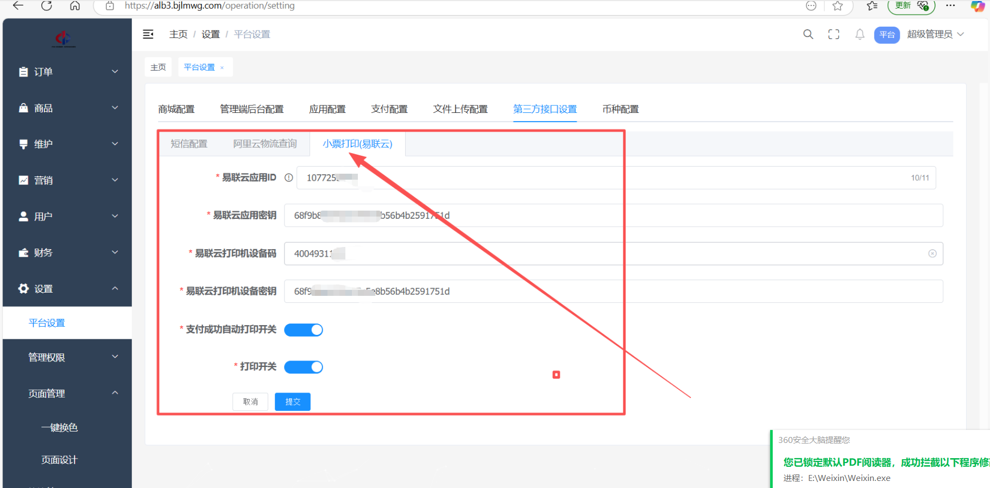
Task: Clear the 易联云打印机设备码 field with clear icon
Action: (932, 253)
